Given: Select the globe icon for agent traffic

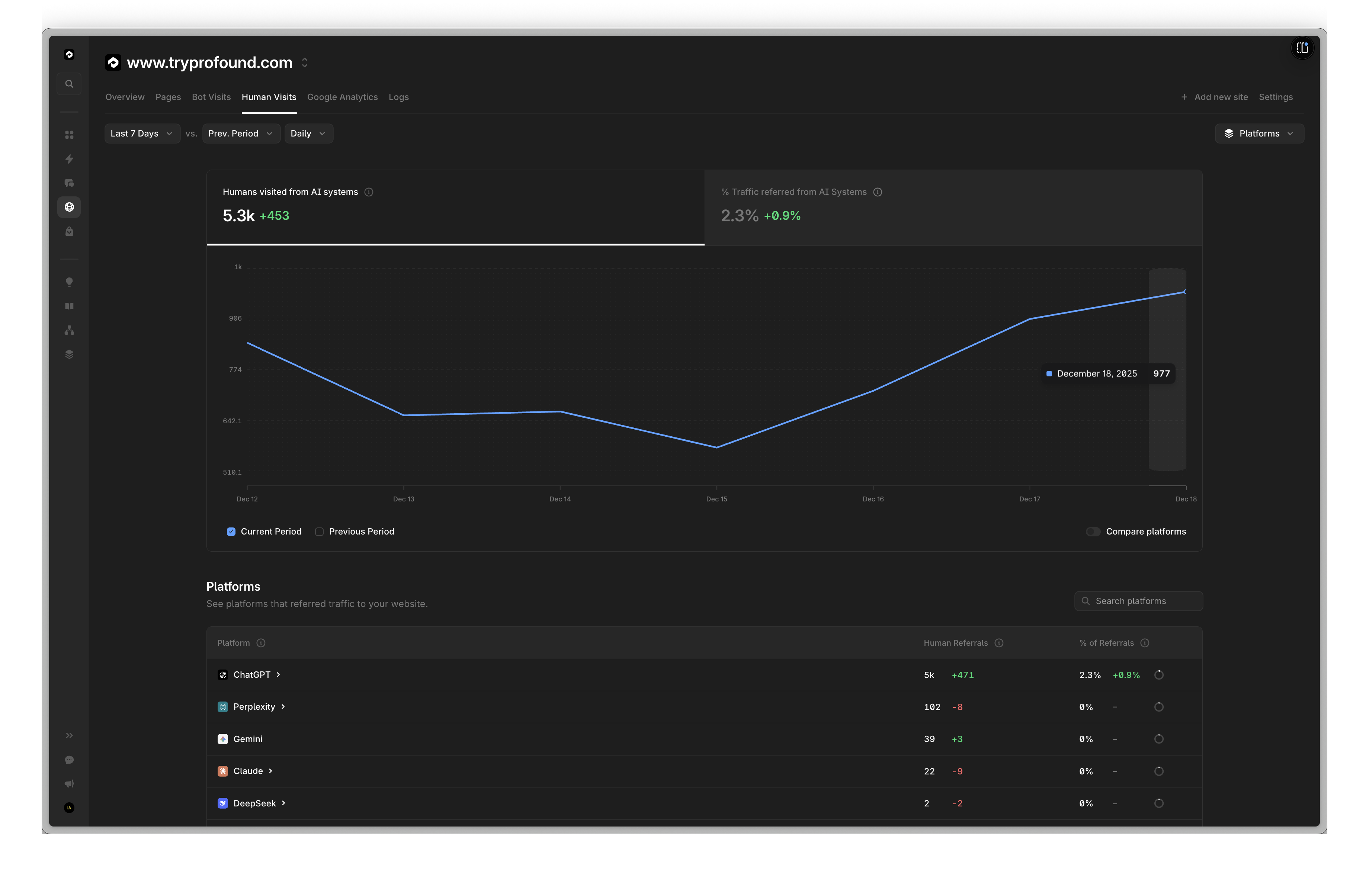Looking at the screenshot, I should click(x=69, y=207).
